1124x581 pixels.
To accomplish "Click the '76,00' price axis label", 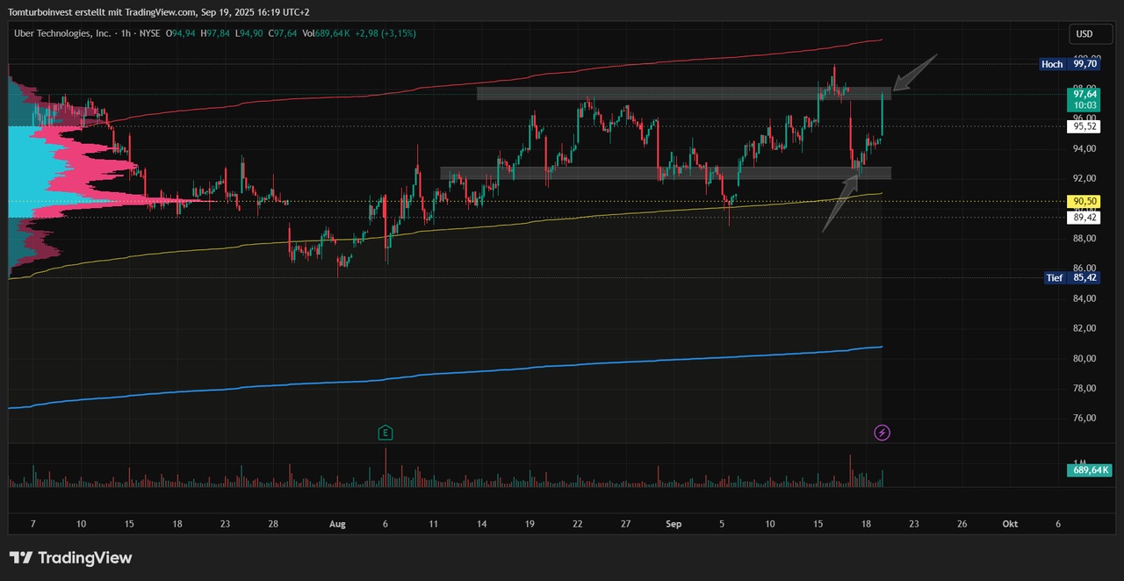I will pos(1084,418).
